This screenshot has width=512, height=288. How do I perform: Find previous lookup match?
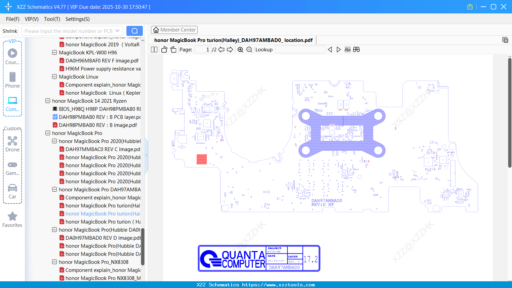tap(330, 49)
